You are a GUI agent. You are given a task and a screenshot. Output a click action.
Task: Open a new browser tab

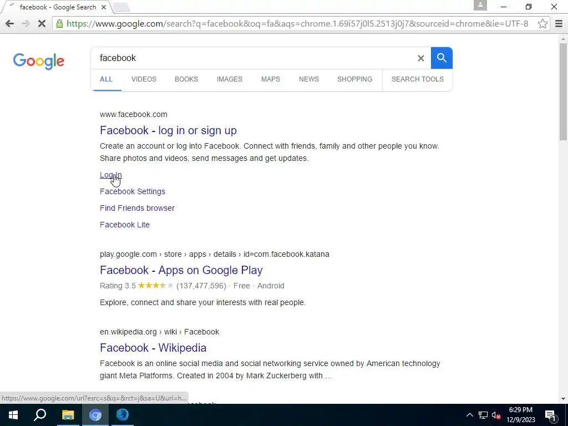point(121,7)
